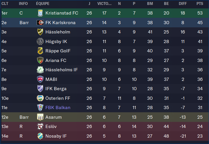The image size is (209, 144).
Task: Click the Kristianstad FC club crest
Action: pyautogui.click(x=40, y=13)
